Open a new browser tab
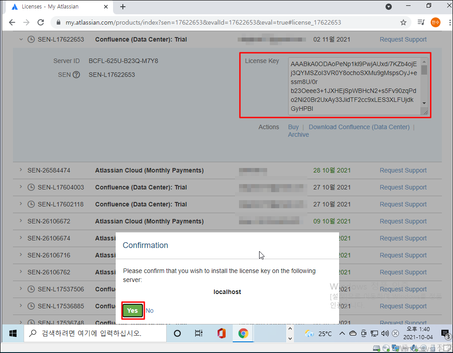The image size is (453, 353). click(123, 7)
